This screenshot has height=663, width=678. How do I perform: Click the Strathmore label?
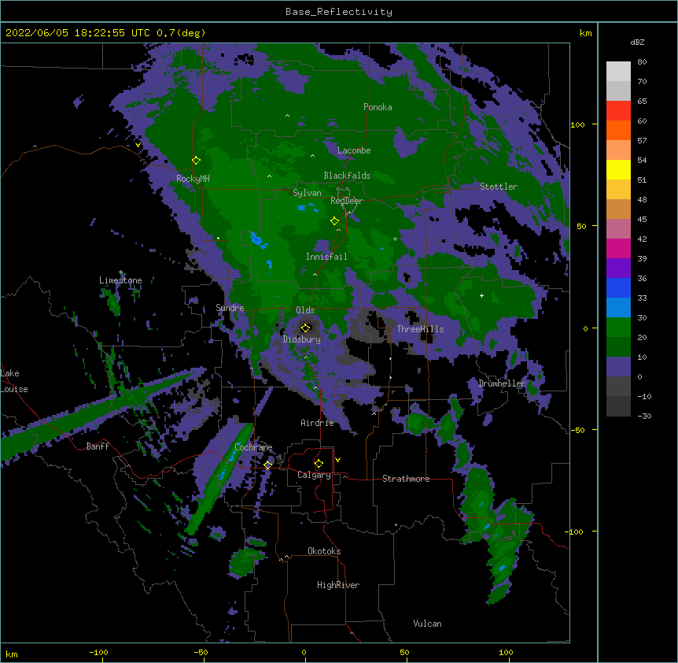(406, 479)
